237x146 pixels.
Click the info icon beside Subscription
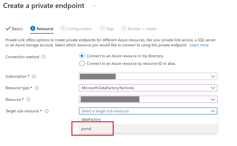34,76
